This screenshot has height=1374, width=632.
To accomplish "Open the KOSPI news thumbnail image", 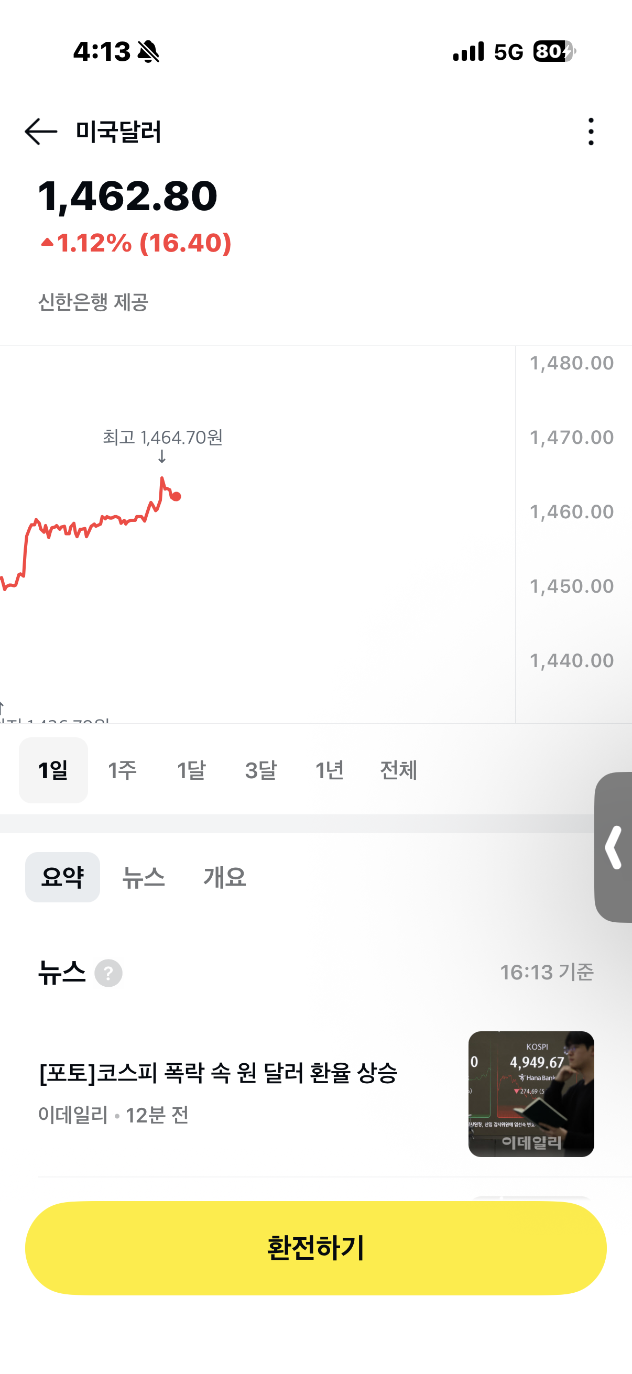I will coord(531,1094).
